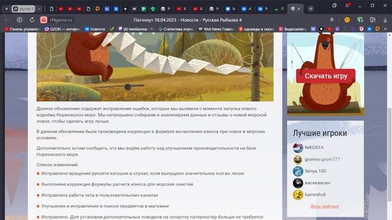Viewport: 392px width, 220px height.
Task: Click the Лучшие игроки heading
Action: (x=320, y=133)
